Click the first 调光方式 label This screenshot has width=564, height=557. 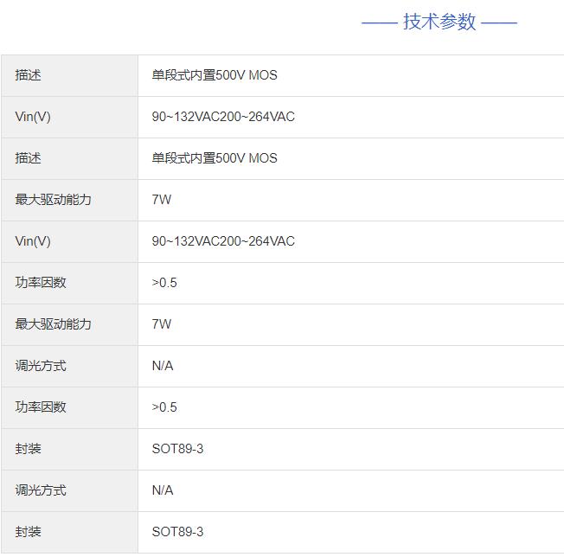coord(41,366)
